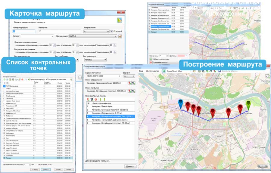Click the blue start marker on the map

pyautogui.click(x=180, y=103)
